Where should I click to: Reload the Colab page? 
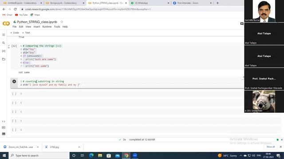coord(15,9)
